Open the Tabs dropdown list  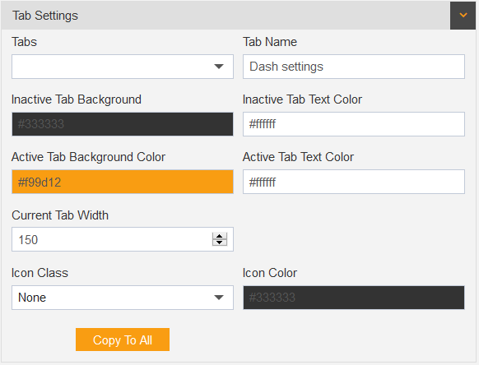123,67
